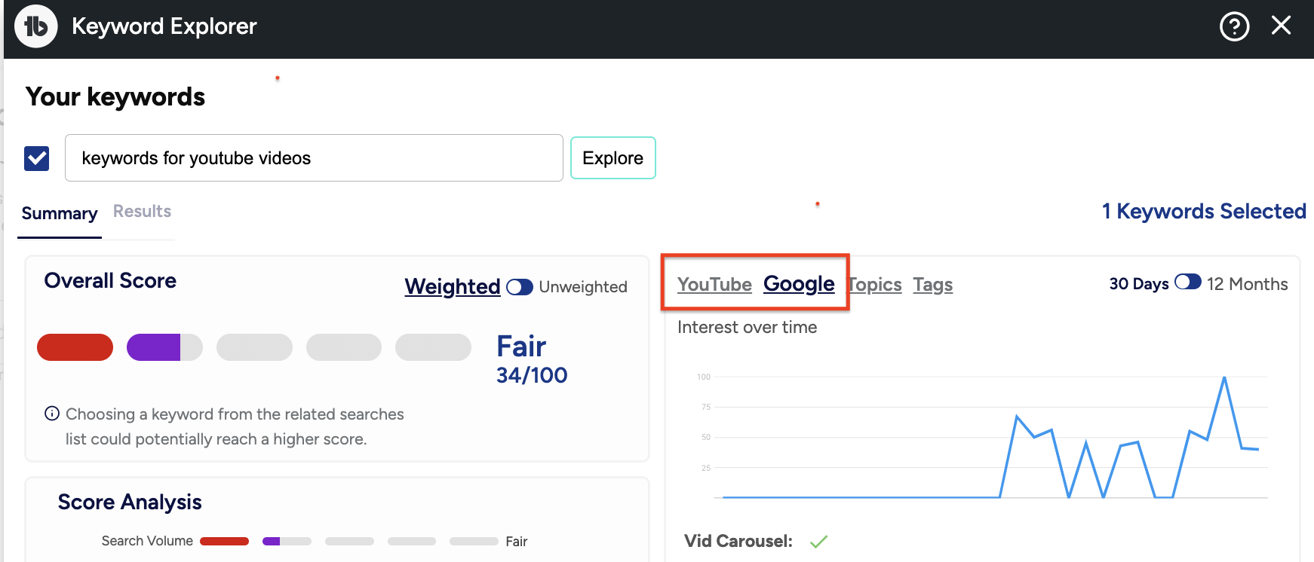Viewport: 1314px width, 562px height.
Task: Click the peak of the interest chart
Action: (1223, 377)
